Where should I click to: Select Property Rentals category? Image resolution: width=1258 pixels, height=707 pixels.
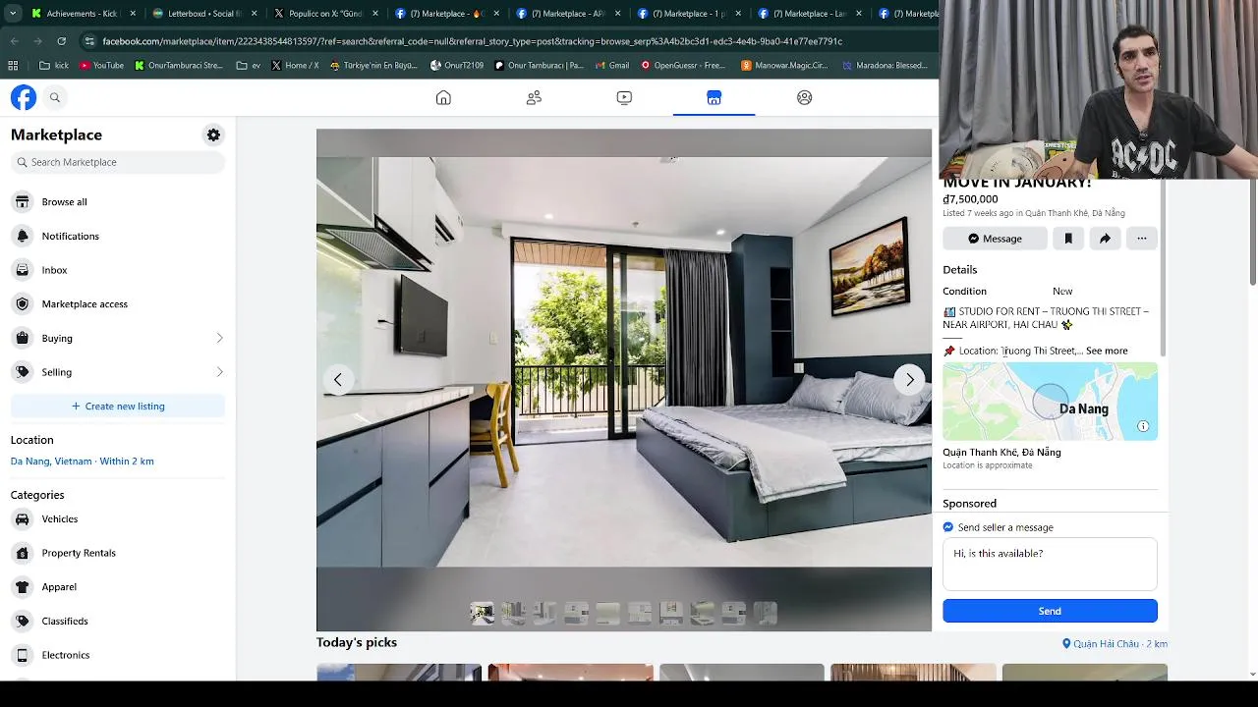(118, 553)
